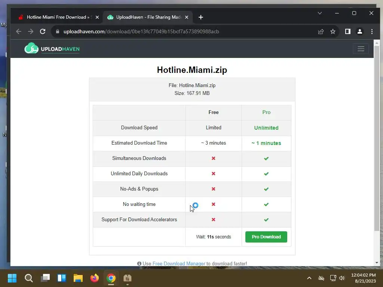Click the Simultaneous Downloads label
383x287 pixels.
(x=139, y=158)
